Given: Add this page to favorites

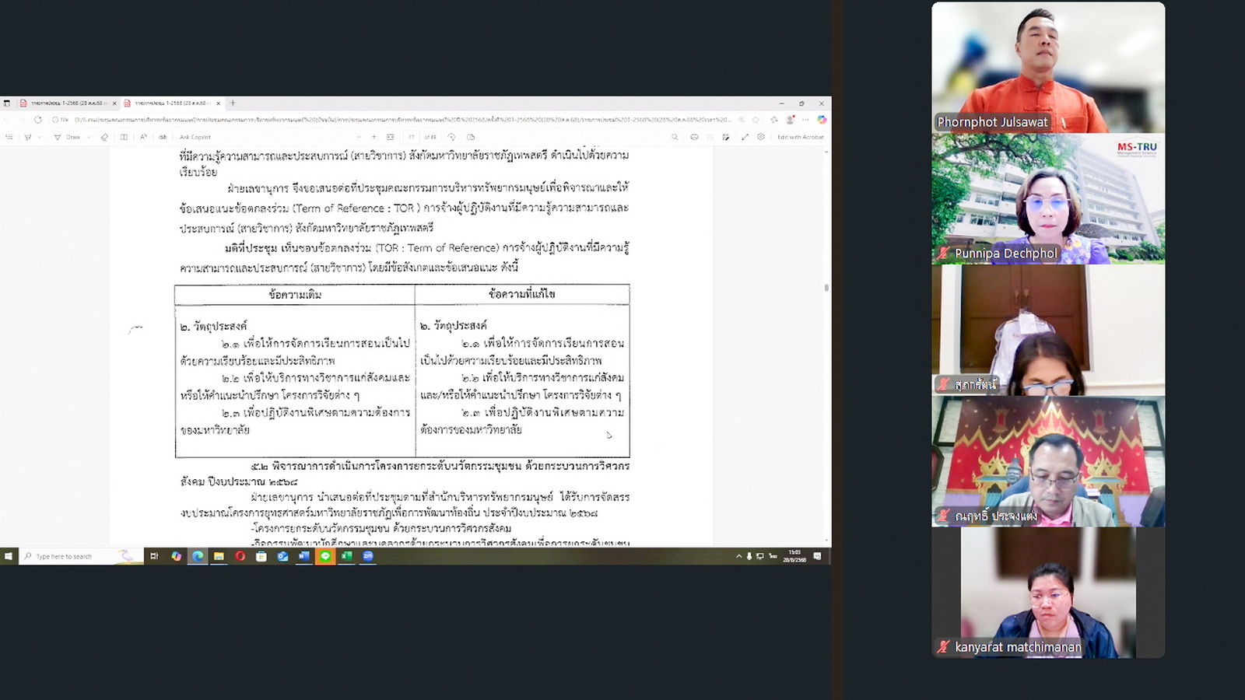Looking at the screenshot, I should [x=756, y=119].
